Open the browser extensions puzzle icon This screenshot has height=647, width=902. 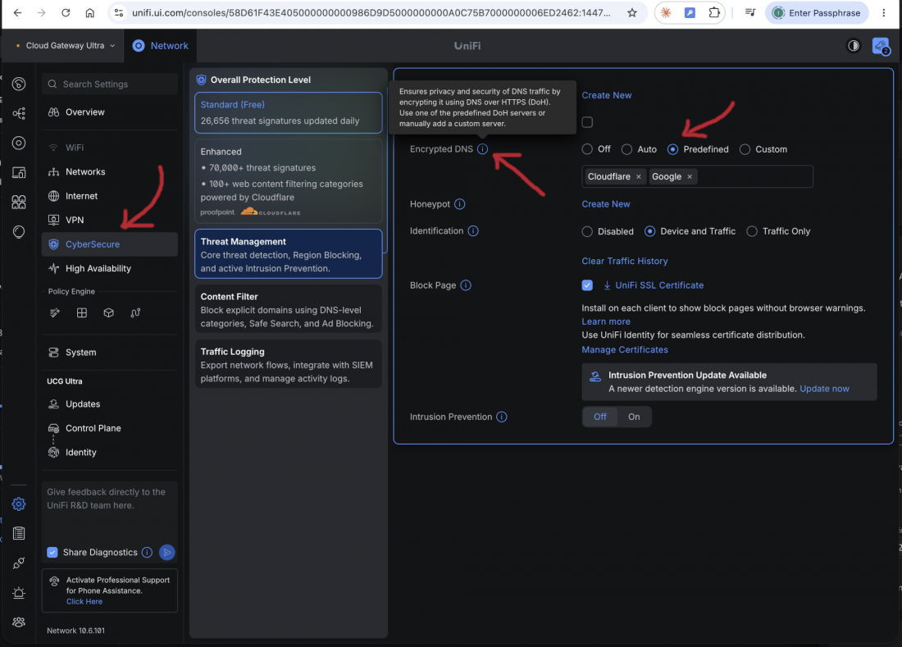(714, 12)
